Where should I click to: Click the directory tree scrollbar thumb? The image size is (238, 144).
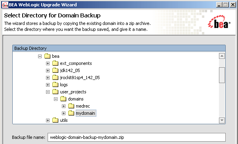click(x=222, y=75)
